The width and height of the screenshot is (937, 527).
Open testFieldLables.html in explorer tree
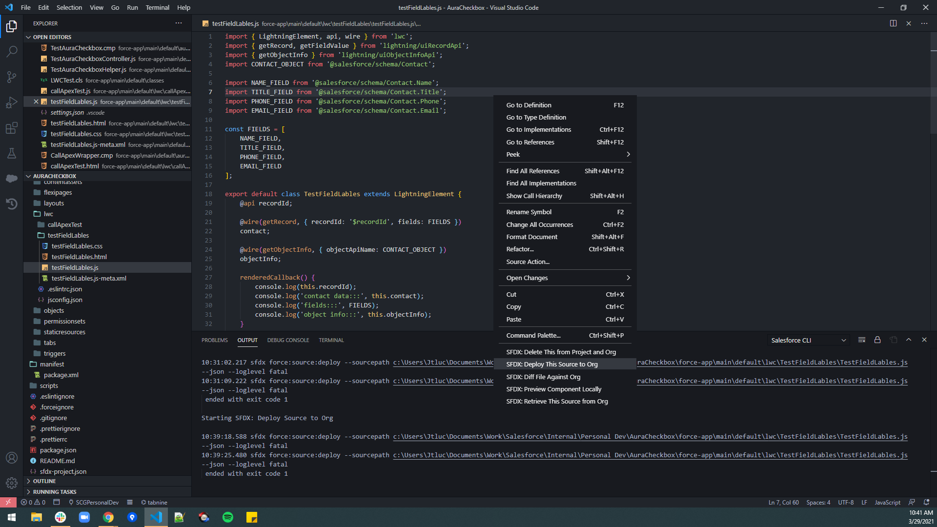click(x=79, y=257)
